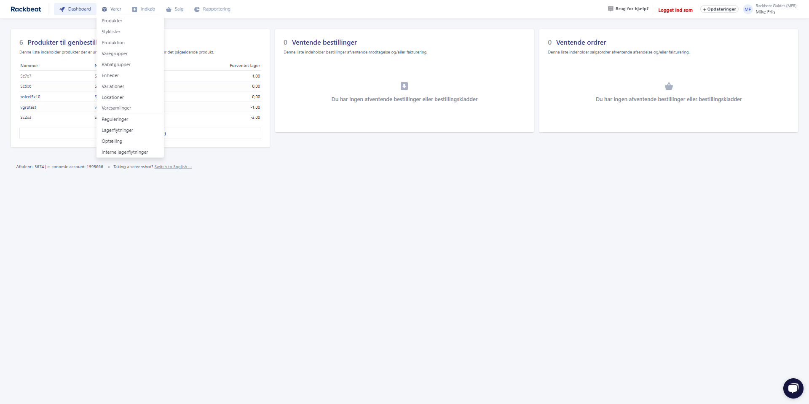This screenshot has width=809, height=404.
Task: Choose Optælling in the menu
Action: [x=130, y=141]
